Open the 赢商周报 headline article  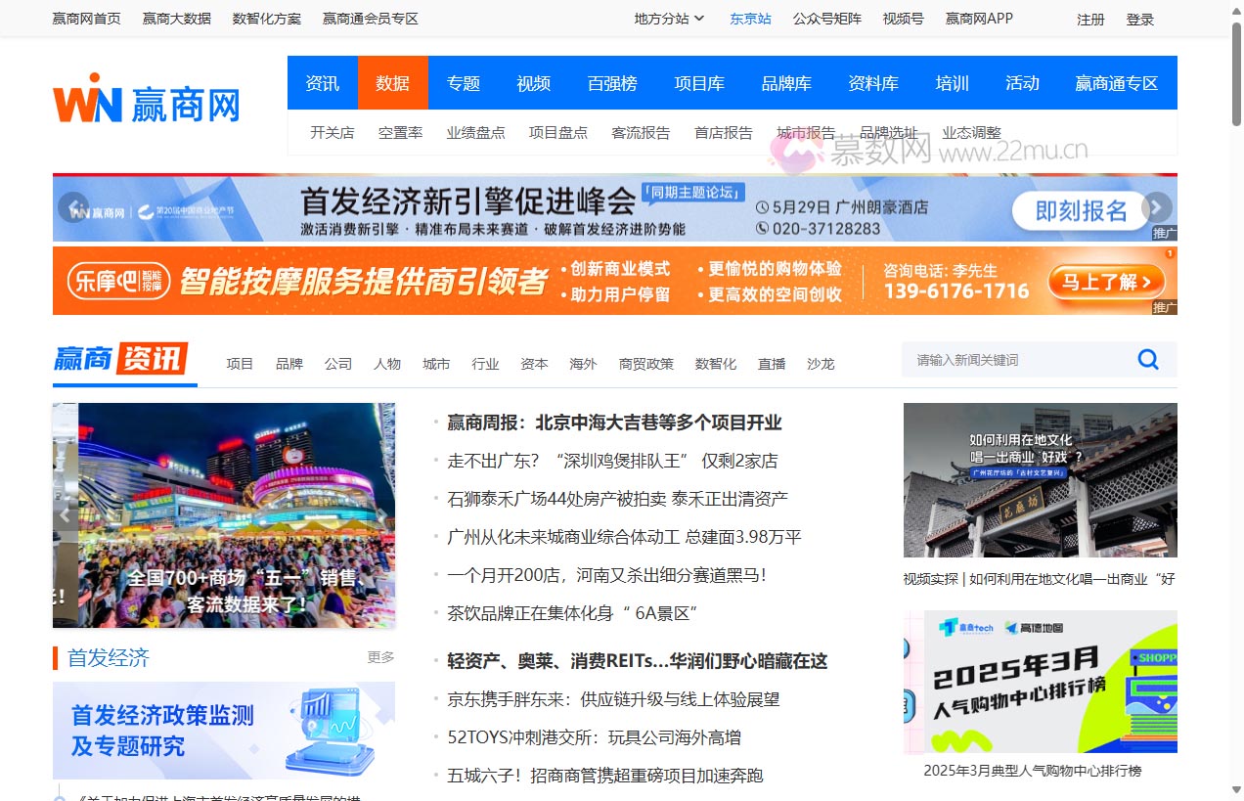(615, 423)
